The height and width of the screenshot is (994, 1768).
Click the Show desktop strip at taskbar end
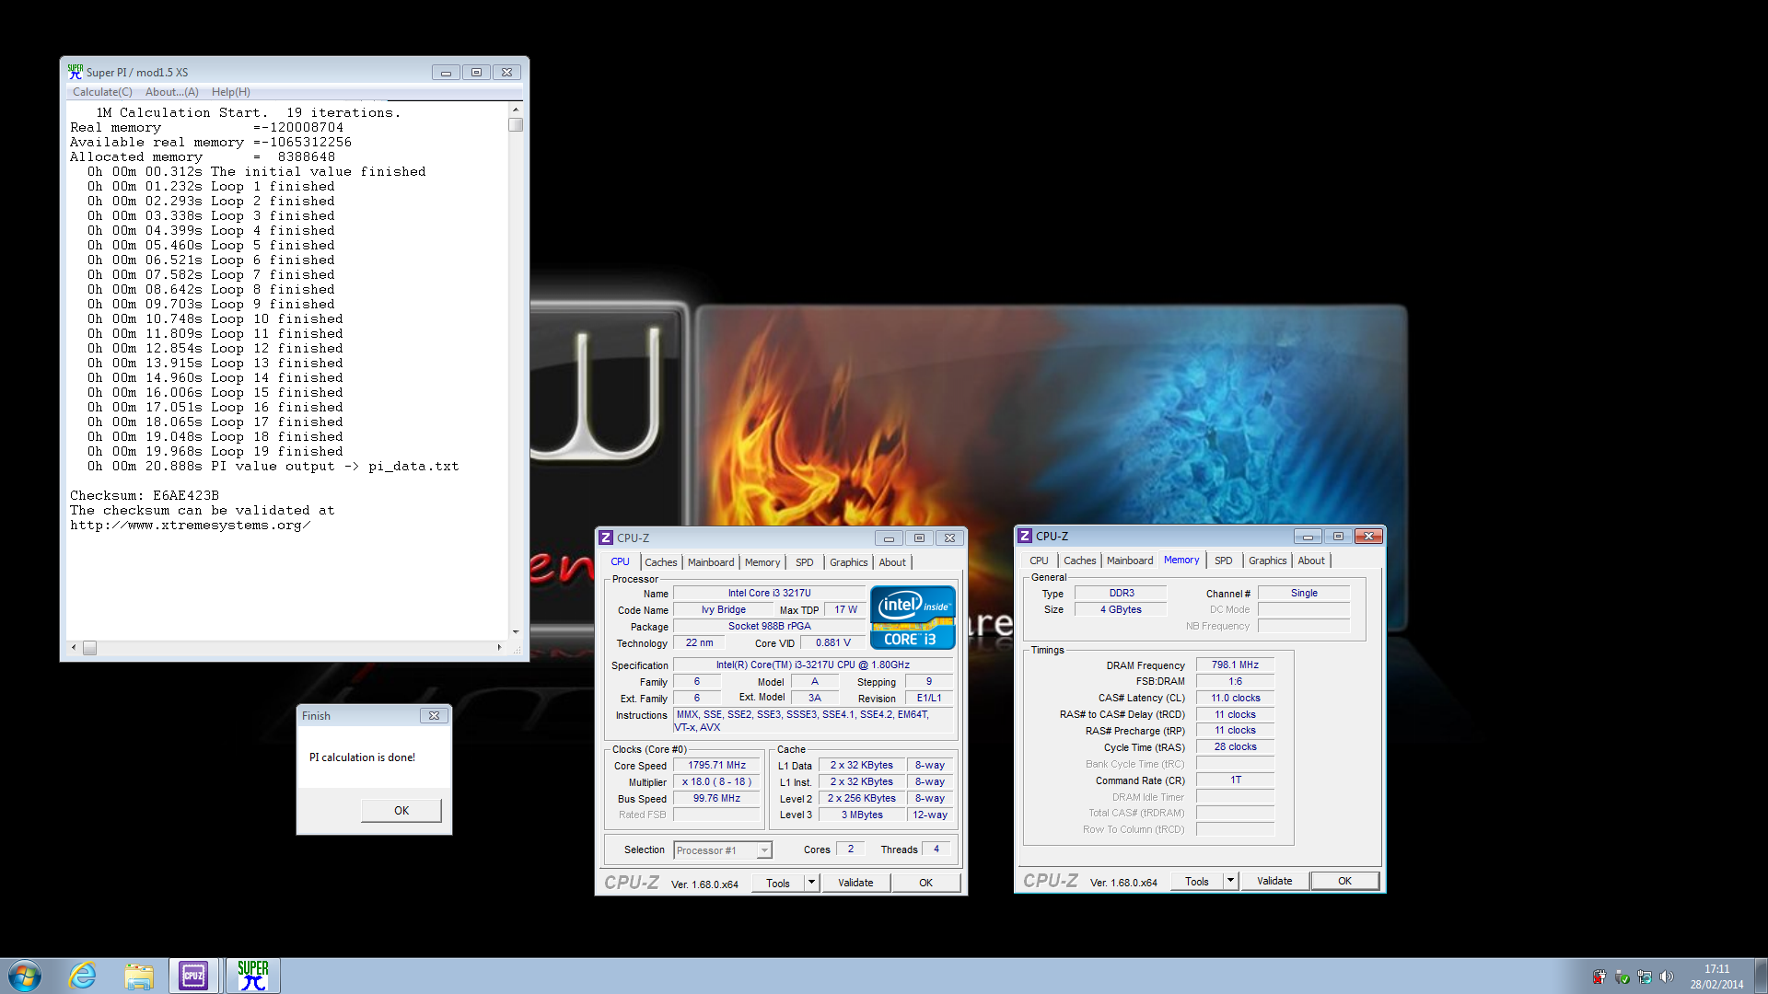point(1761,976)
